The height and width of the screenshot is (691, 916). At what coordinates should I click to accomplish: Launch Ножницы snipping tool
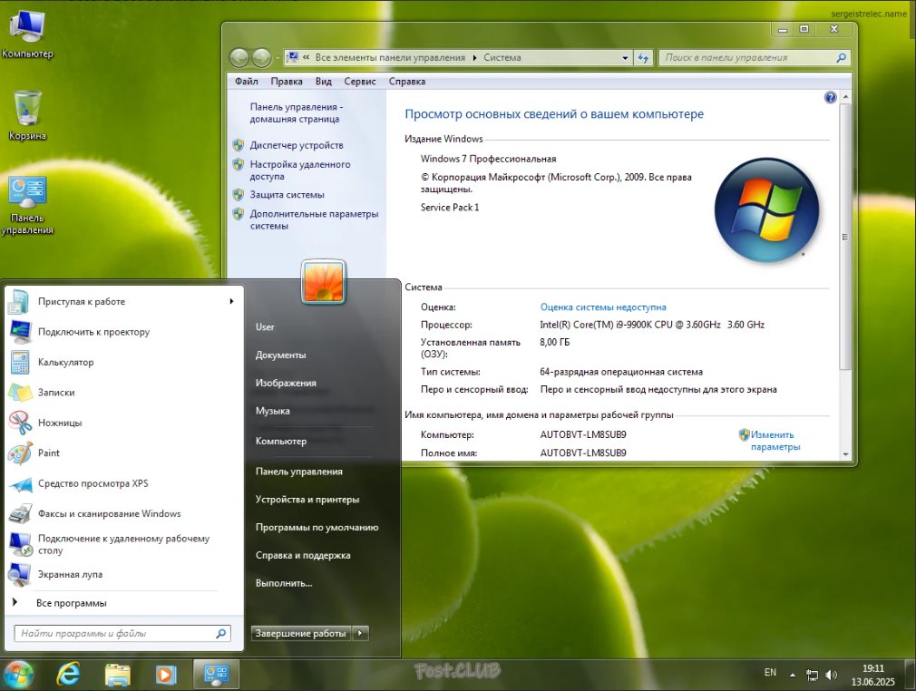122,423
